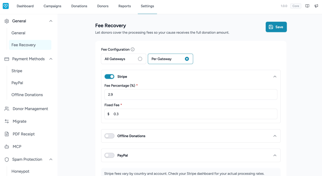Open the Dashboard tab
This screenshot has height=176, width=322.
tap(25, 6)
